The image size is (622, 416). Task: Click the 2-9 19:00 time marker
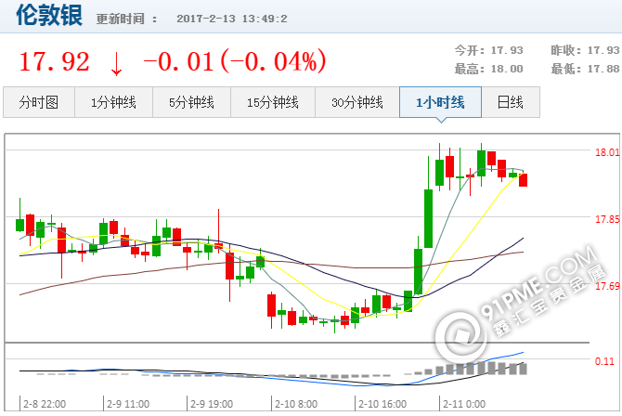click(x=212, y=404)
